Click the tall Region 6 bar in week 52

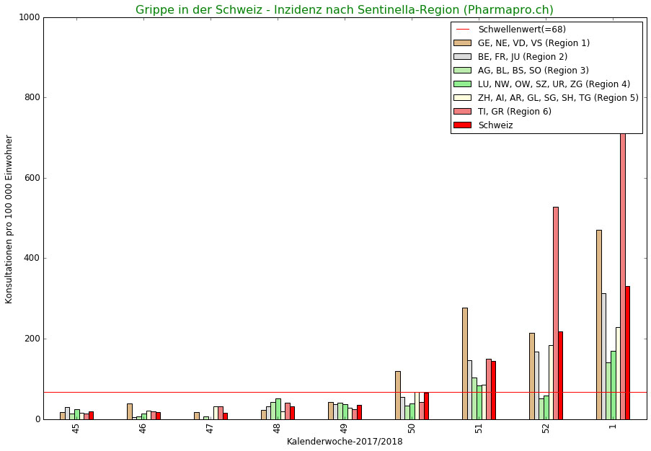pyautogui.click(x=556, y=313)
